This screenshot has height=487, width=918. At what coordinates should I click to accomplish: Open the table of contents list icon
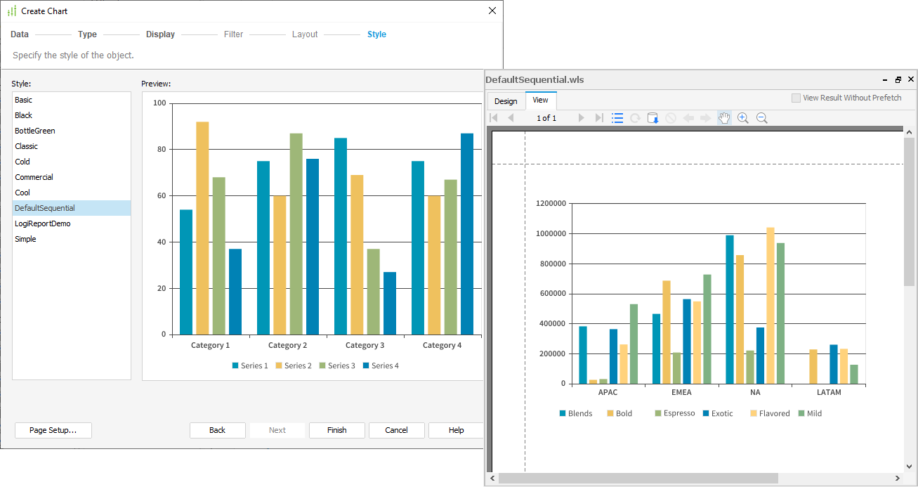(617, 118)
